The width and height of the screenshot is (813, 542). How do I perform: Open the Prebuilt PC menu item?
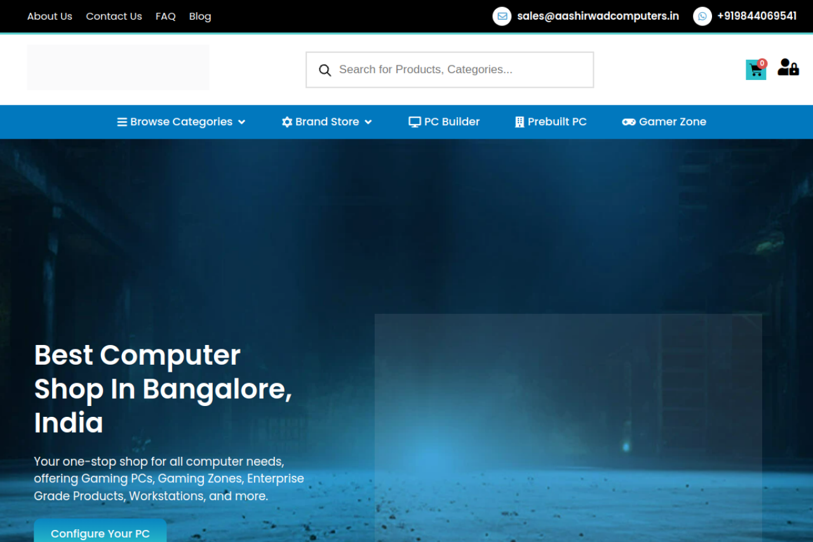[551, 122]
